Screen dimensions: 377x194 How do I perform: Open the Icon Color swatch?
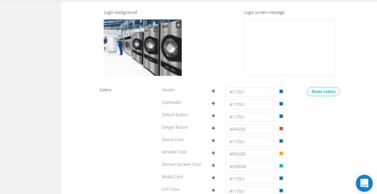tap(281, 191)
